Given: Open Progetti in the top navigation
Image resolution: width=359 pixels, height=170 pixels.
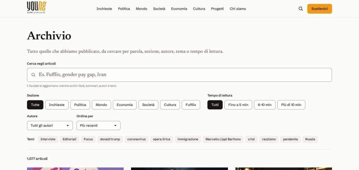Looking at the screenshot, I should point(217,9).
